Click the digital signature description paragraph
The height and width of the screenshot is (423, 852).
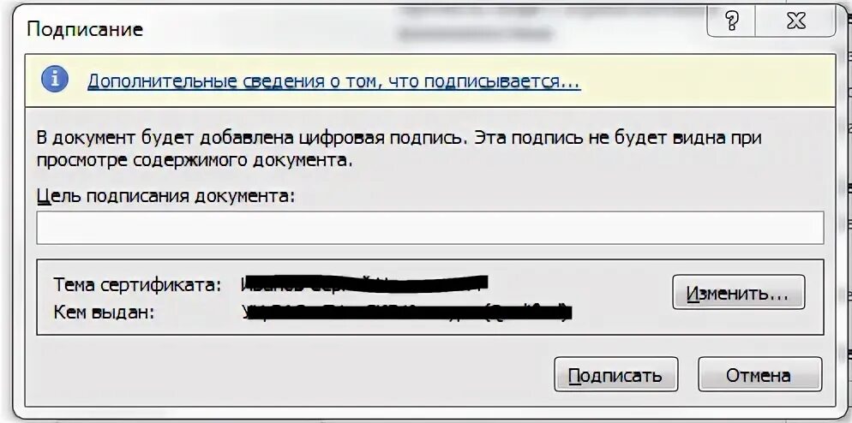coord(399,148)
